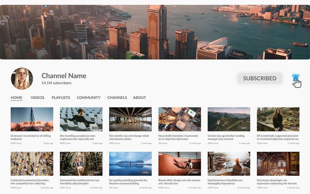The width and height of the screenshot is (310, 194).
Task: Click the '2 weeks ago' text
Action: coord(195,143)
